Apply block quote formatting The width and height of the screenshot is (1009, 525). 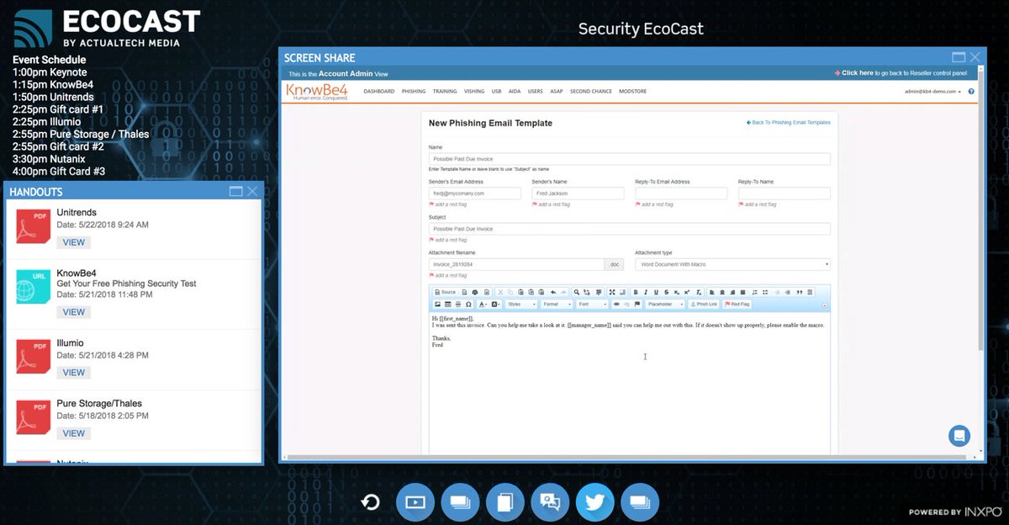click(800, 292)
